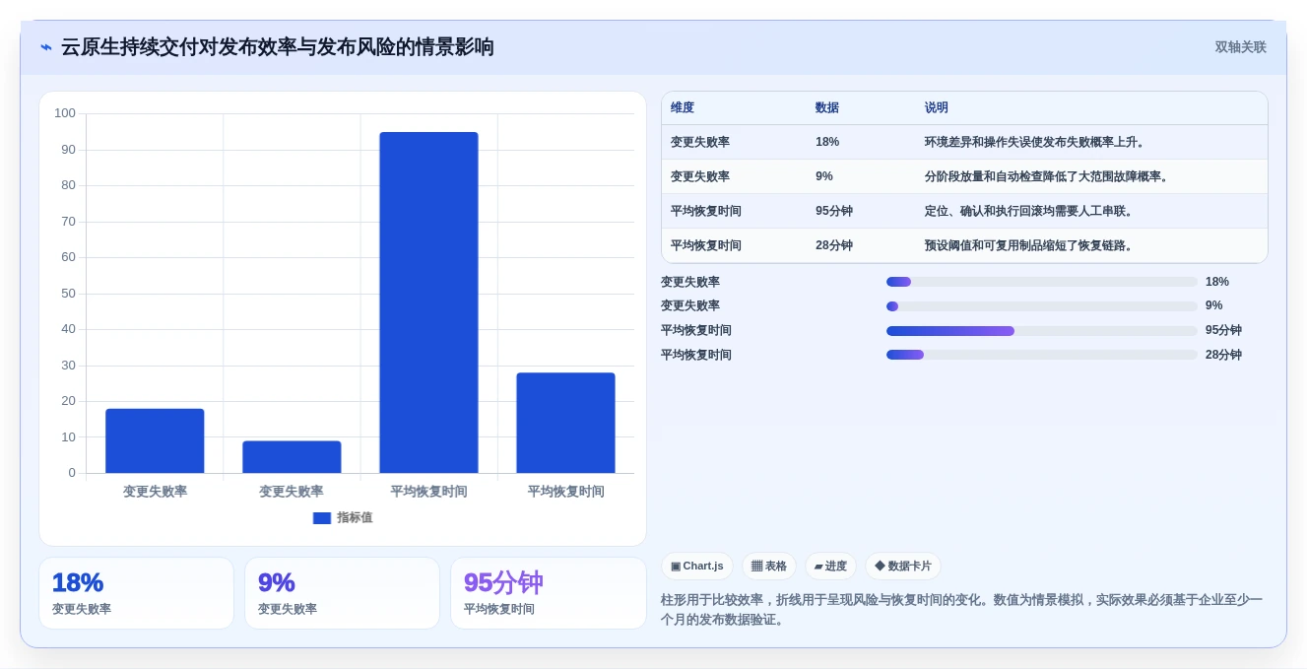Click the Chart.js chip

[x=697, y=566]
